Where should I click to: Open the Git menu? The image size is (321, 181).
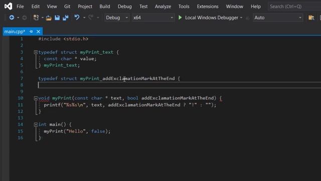pyautogui.click(x=67, y=7)
